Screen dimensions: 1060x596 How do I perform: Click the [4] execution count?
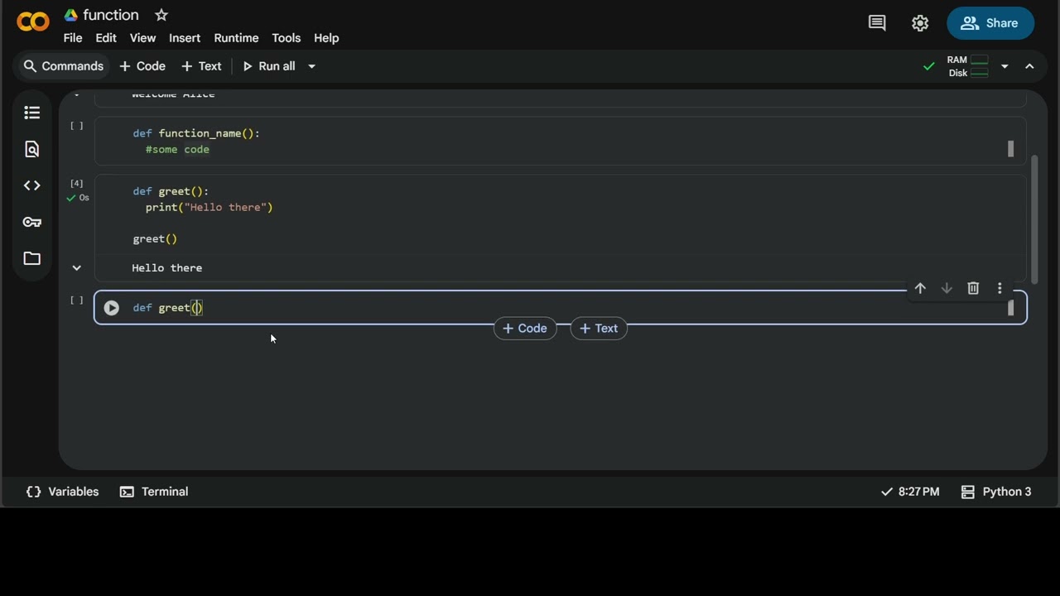pyautogui.click(x=76, y=183)
